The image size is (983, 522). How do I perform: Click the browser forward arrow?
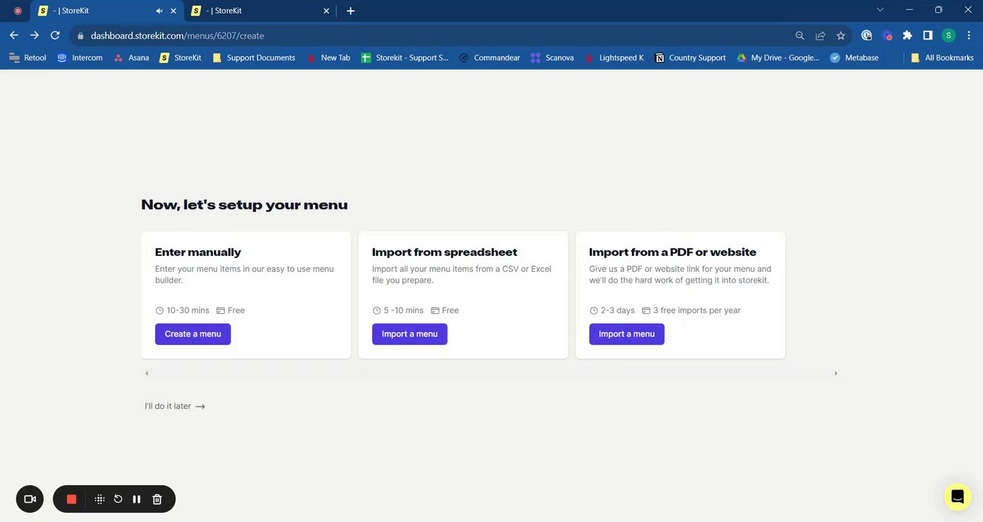tap(34, 35)
